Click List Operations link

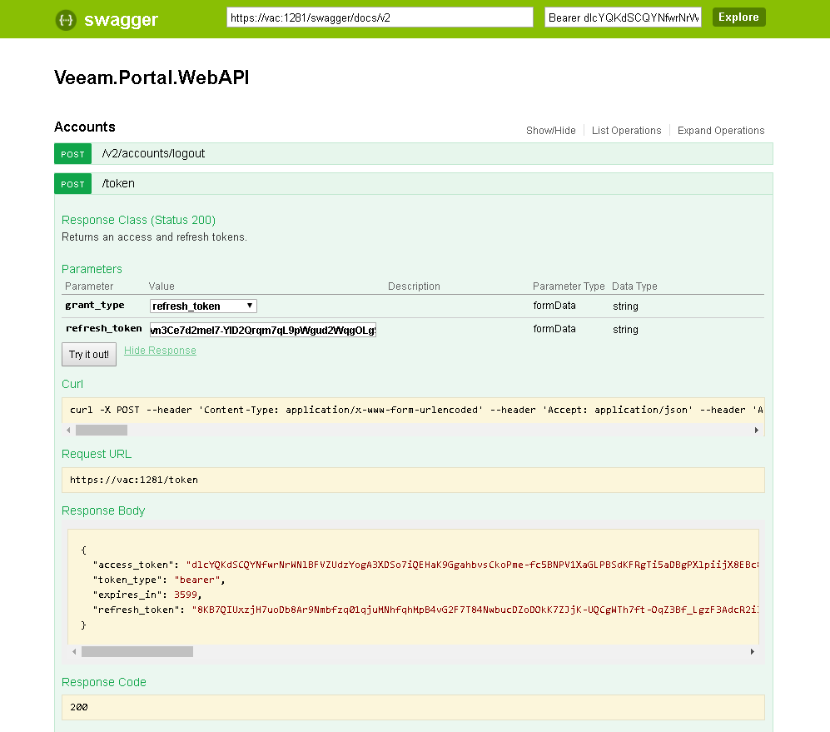pos(626,131)
